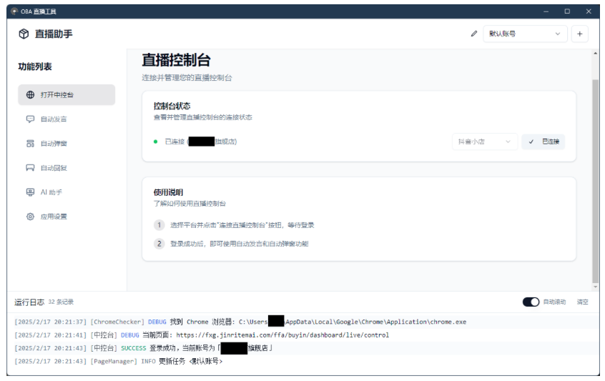Click the 32 条记录 log count
The image size is (605, 381).
point(61,302)
